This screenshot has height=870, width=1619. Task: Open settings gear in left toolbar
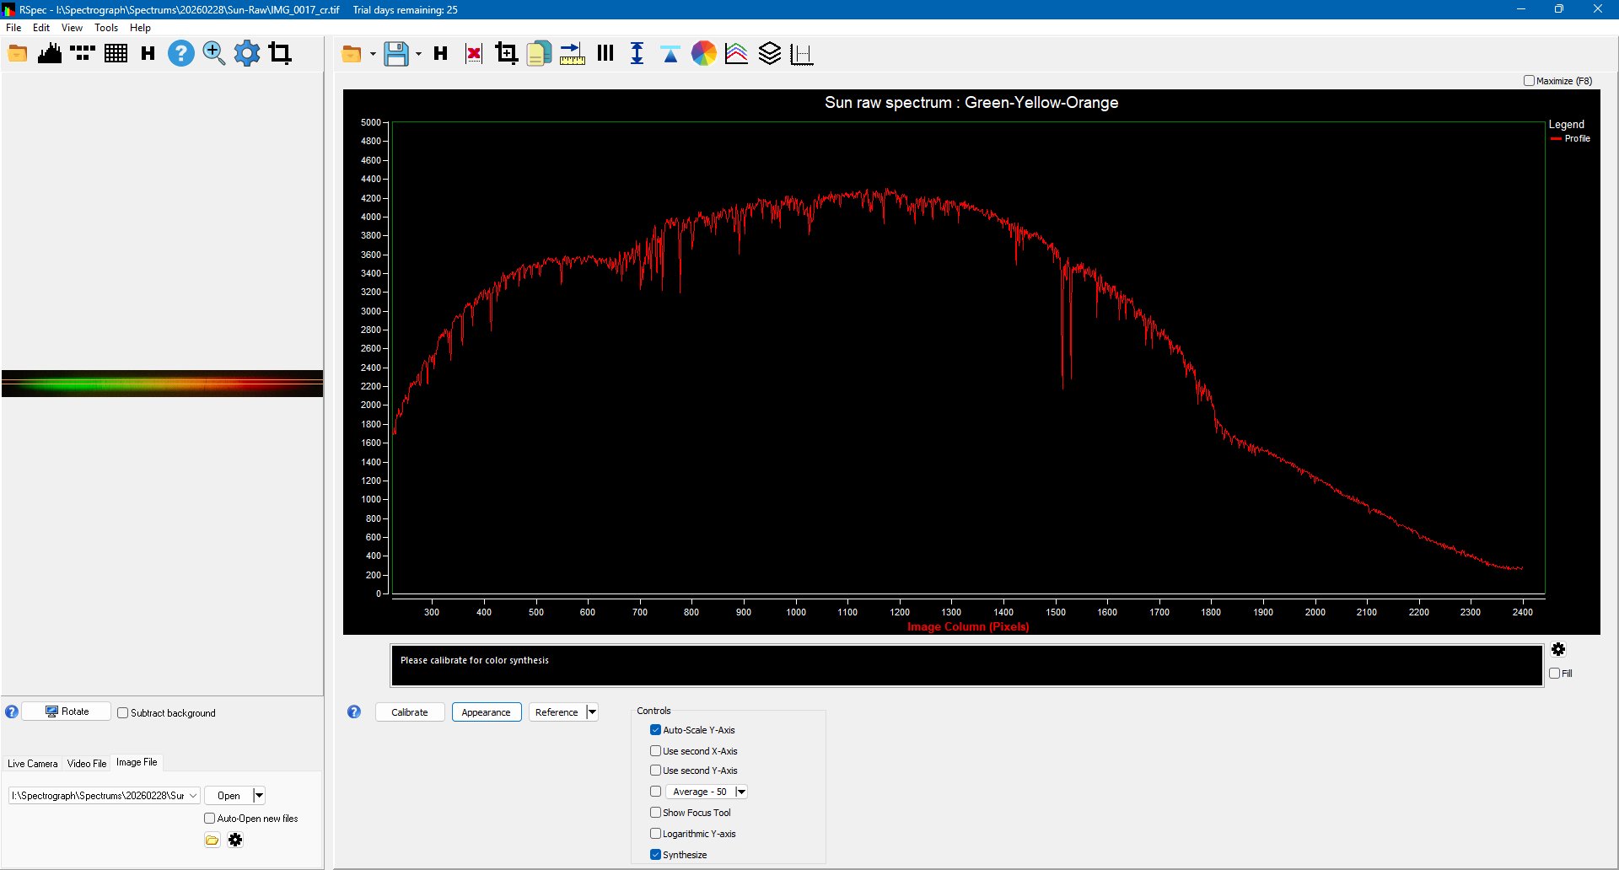coord(247,54)
